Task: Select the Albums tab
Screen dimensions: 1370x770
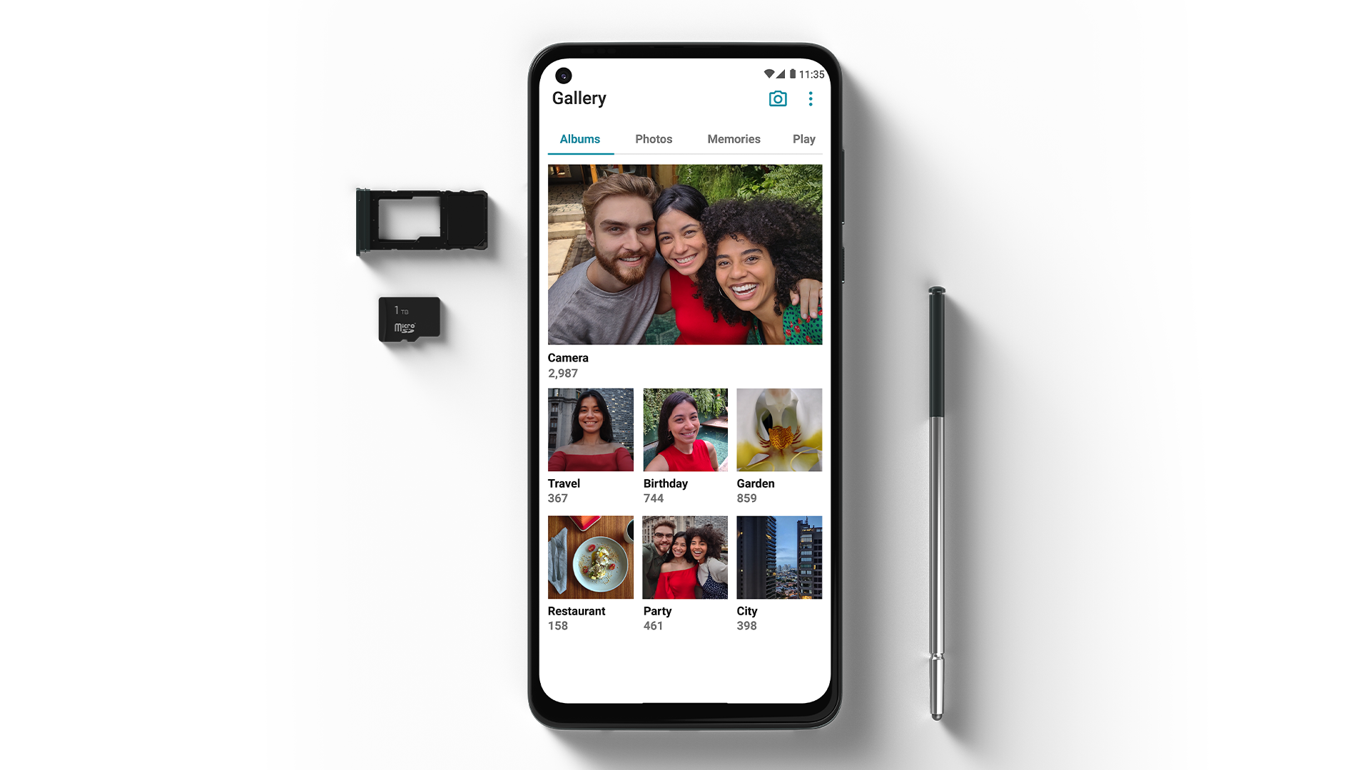Action: 579,139
